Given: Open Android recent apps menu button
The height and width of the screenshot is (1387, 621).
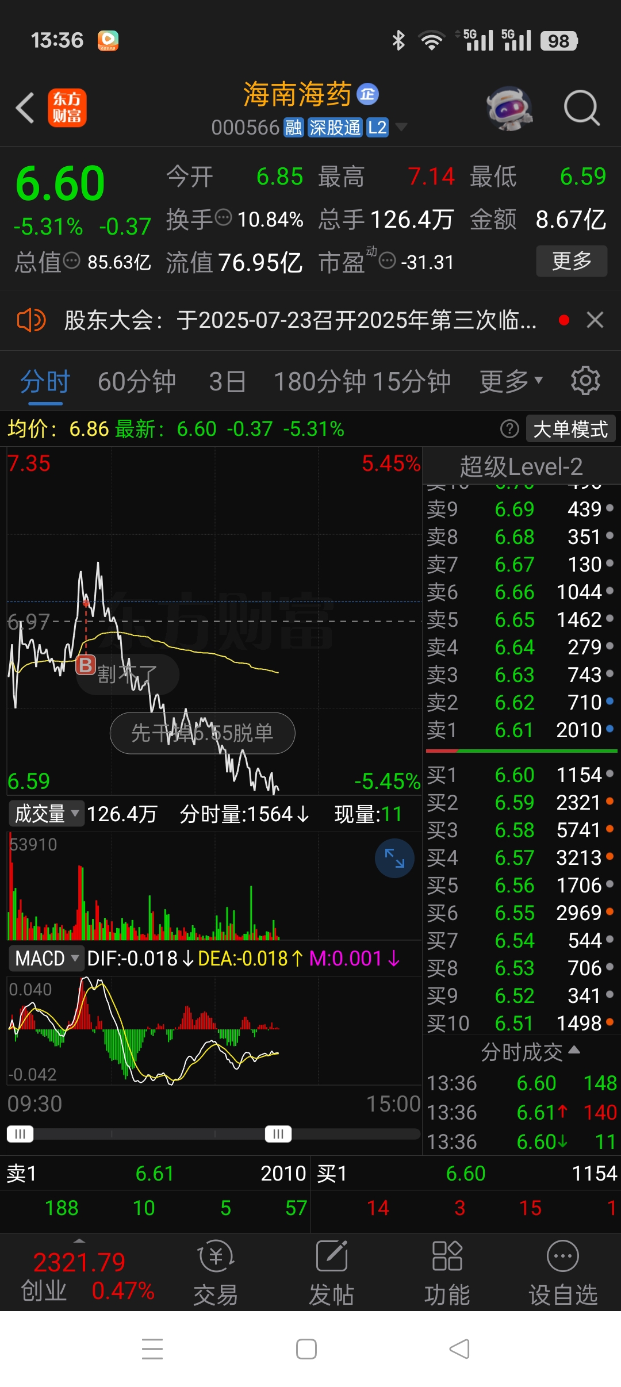Looking at the screenshot, I should pos(152,1348).
